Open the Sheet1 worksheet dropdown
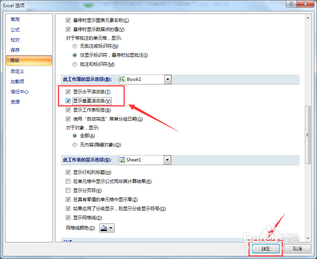 point(167,160)
